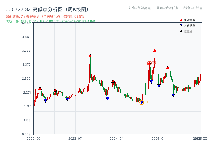
Task: Click the 优质 parameter text line
Action: (x=49, y=21)
